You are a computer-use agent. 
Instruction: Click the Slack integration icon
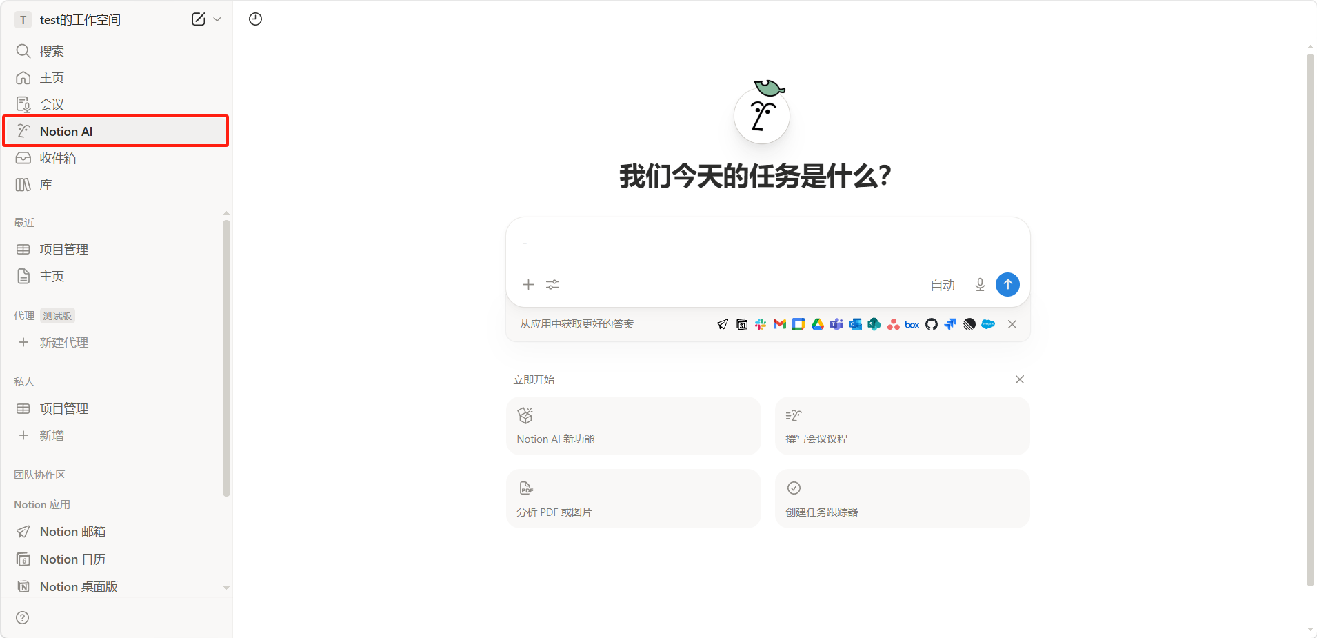point(761,324)
